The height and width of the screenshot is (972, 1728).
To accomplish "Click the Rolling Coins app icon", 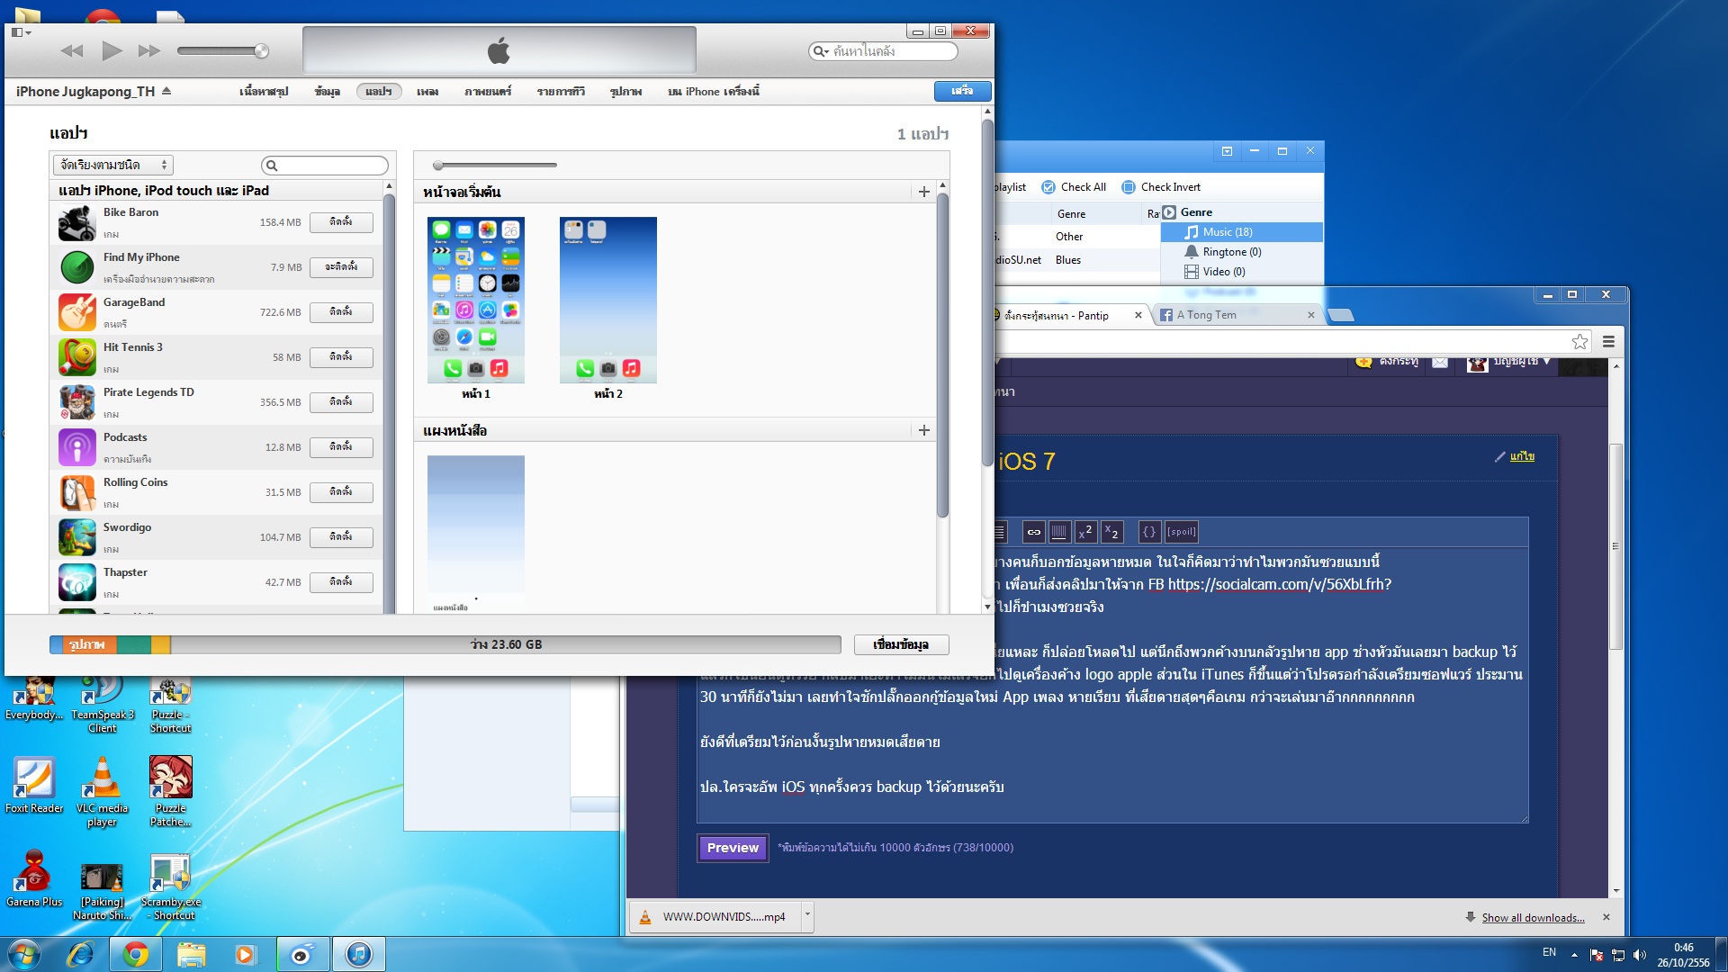I will [77, 492].
